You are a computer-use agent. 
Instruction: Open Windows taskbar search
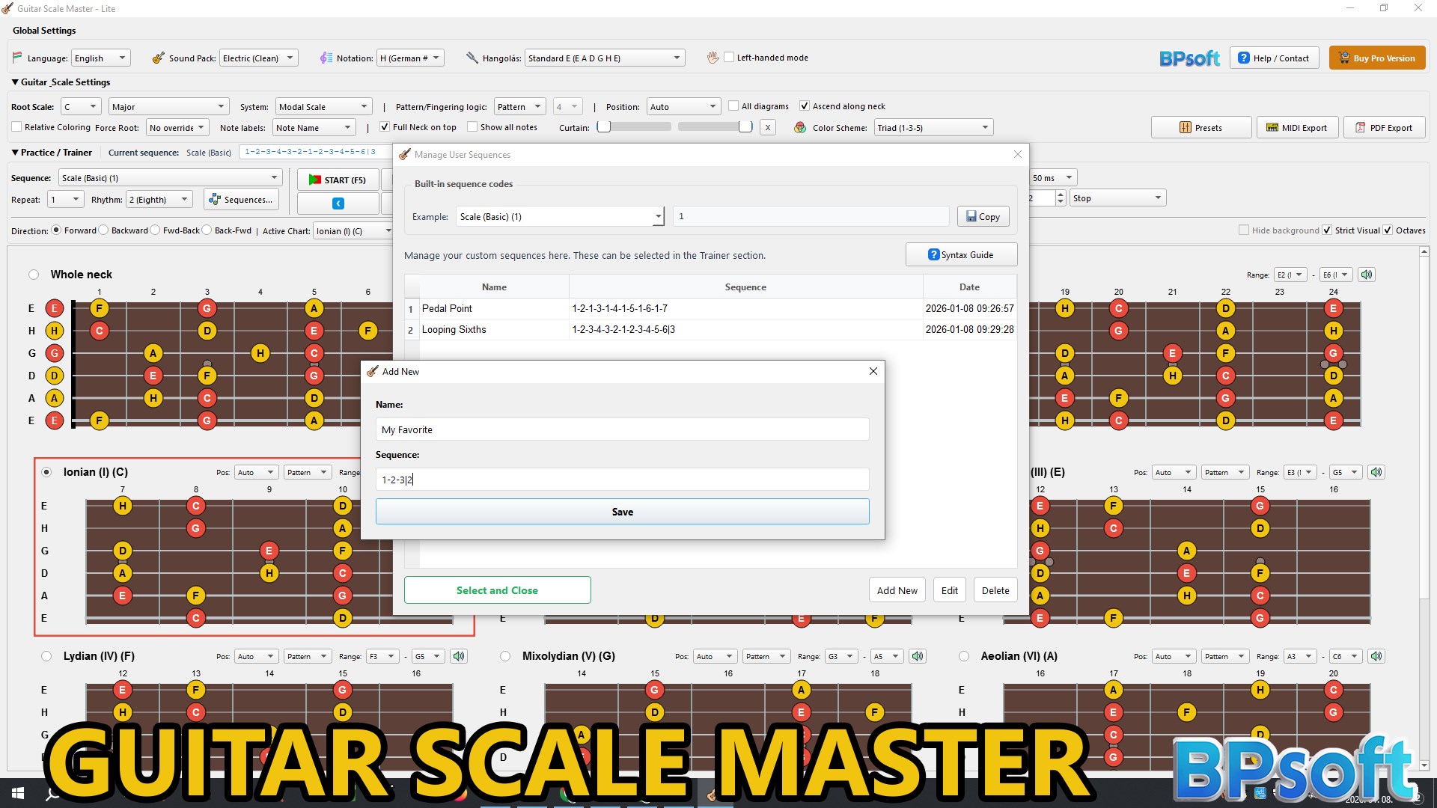(52, 794)
